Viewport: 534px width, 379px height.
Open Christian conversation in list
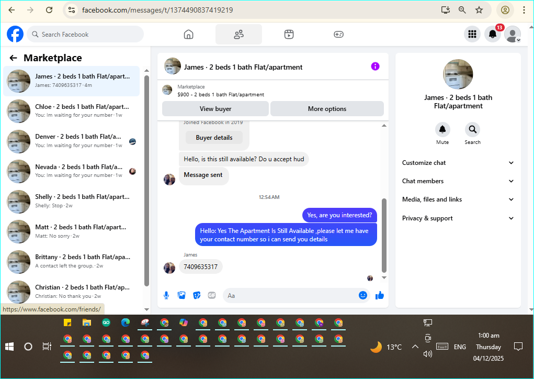click(72, 292)
